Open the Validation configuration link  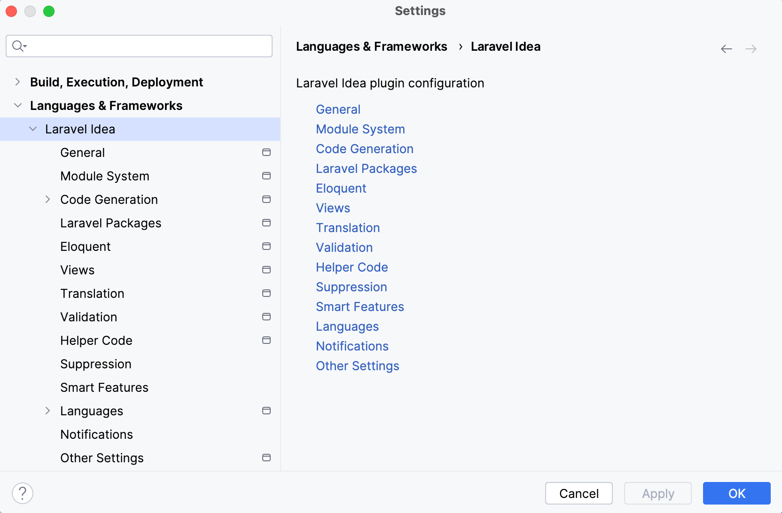point(344,248)
